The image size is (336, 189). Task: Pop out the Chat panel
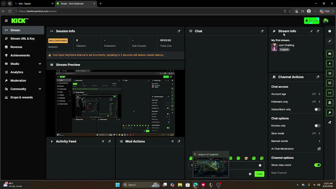click(262, 31)
